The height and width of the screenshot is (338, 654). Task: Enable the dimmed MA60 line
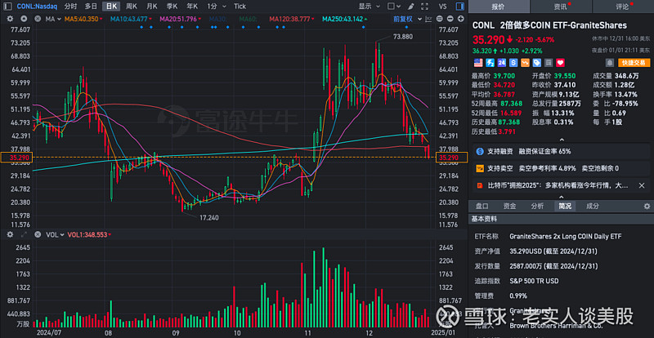[249, 19]
